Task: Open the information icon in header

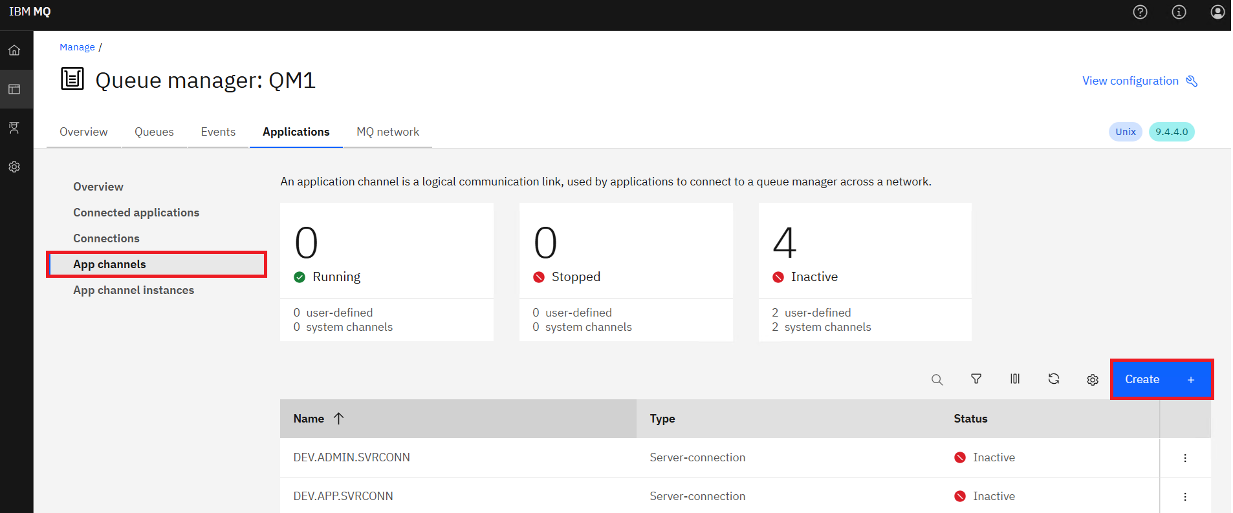Action: [1179, 12]
